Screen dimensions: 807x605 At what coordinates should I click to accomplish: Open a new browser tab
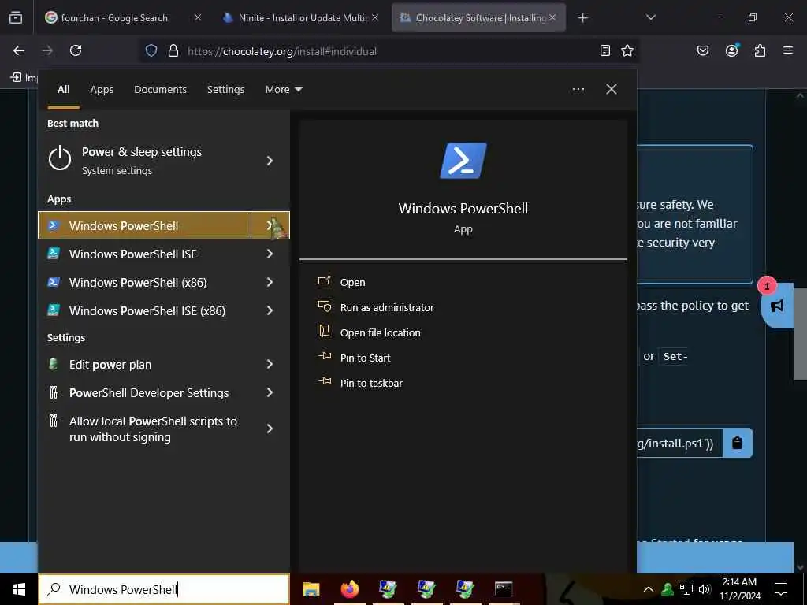click(x=582, y=18)
